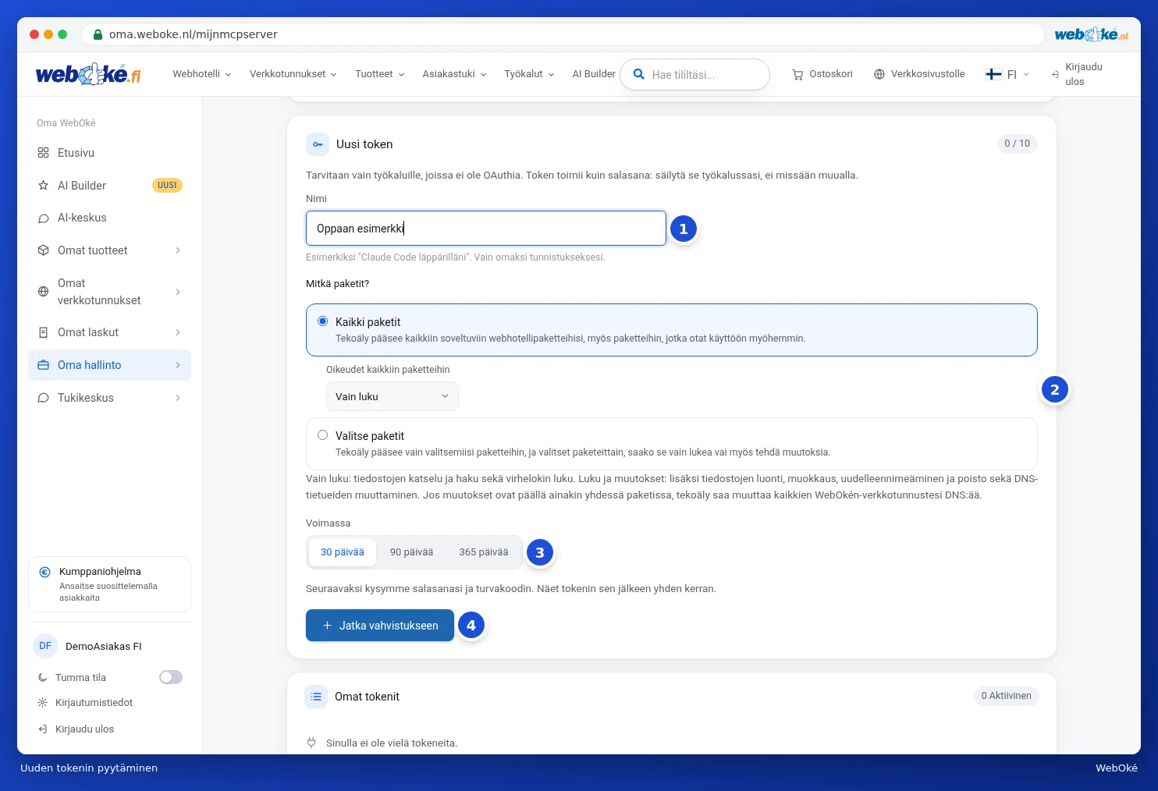1158x791 pixels.
Task: Click the Oma hallinto briefcase icon
Action: coord(44,365)
